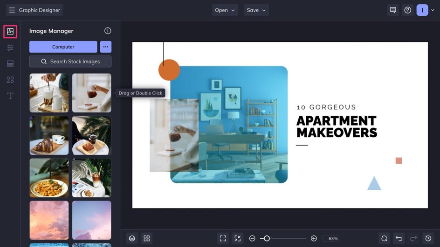Open the Save dropdown menu
This screenshot has width=440, height=247.
pyautogui.click(x=256, y=10)
